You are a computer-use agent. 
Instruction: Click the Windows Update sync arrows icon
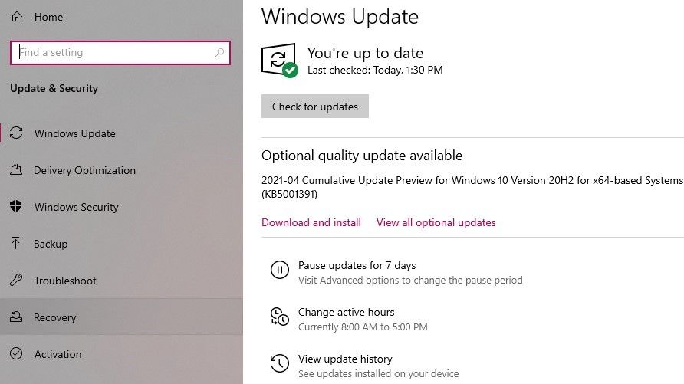click(x=16, y=133)
